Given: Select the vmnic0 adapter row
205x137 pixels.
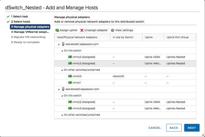Looking at the screenshot, I should pyautogui.click(x=125, y=76).
